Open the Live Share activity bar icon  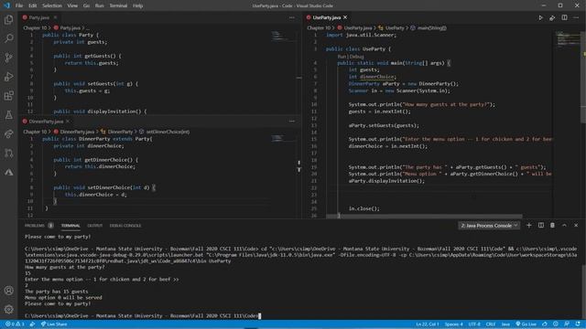coord(8,134)
